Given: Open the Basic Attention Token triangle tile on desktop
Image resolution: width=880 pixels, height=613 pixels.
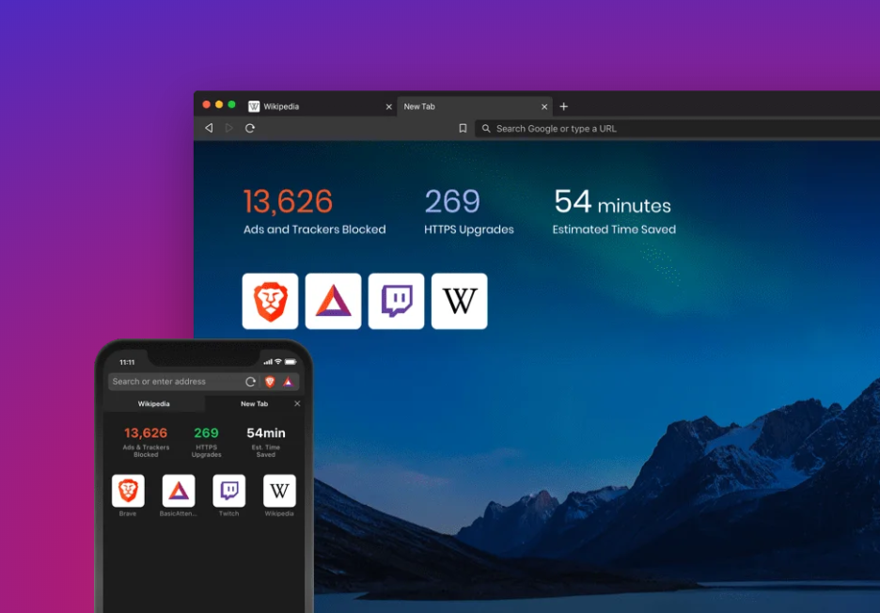Looking at the screenshot, I should coord(333,301).
